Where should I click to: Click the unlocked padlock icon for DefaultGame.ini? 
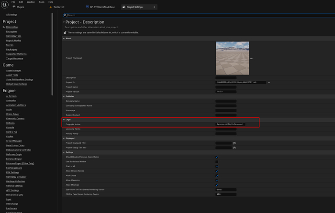click(65, 32)
